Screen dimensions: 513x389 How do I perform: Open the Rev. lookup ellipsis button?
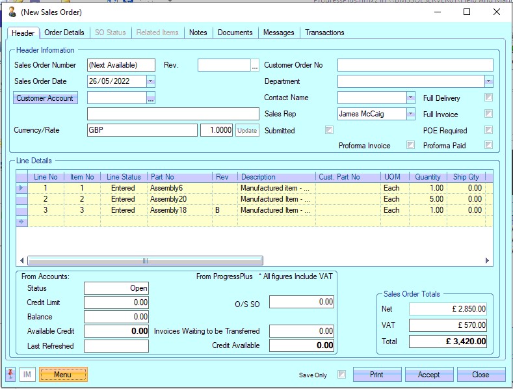(x=255, y=65)
